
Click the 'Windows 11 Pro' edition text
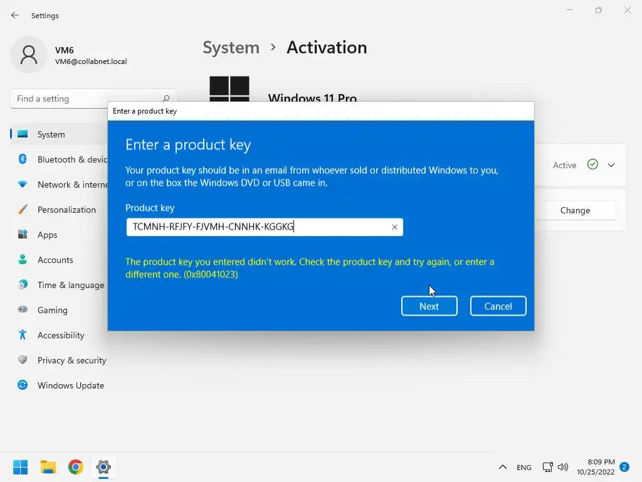(312, 97)
